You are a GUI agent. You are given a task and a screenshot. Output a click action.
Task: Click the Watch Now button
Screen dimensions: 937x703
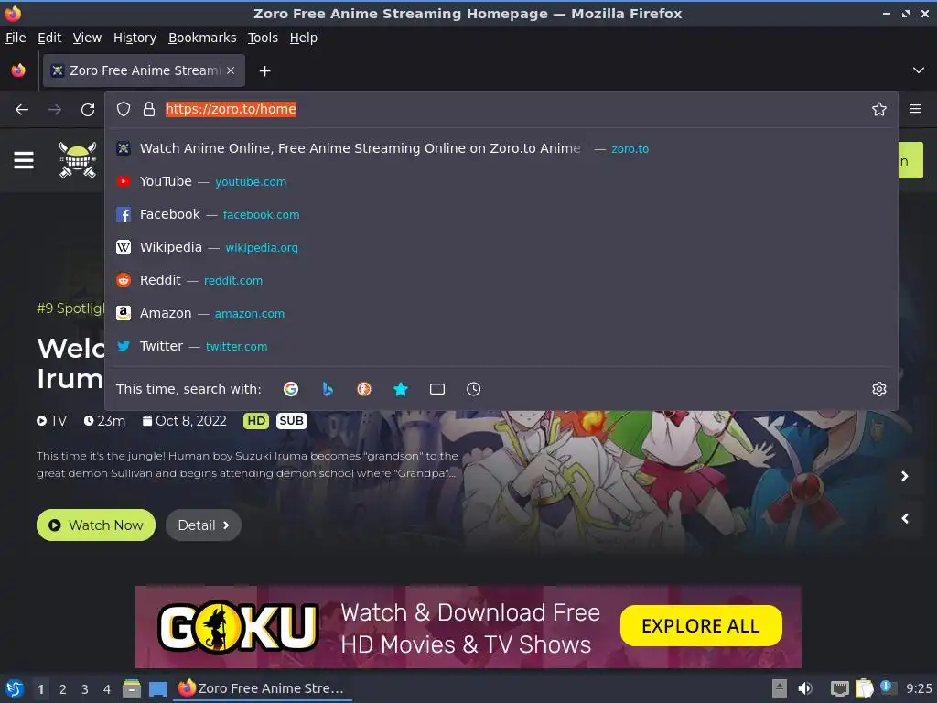(x=95, y=525)
